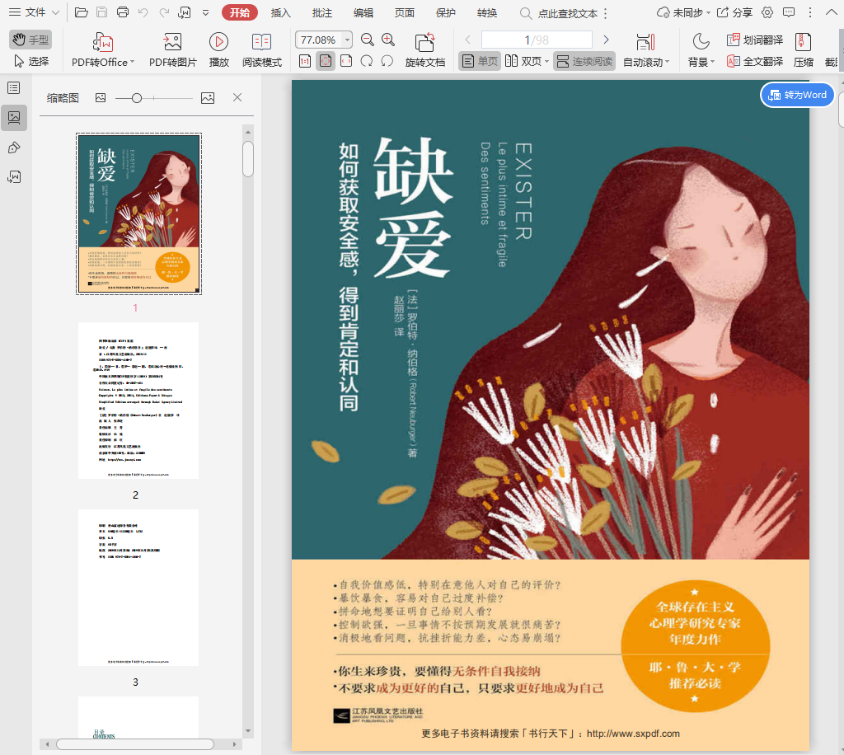Click the 旋转文档 rotate document icon
844x755 pixels.
[424, 42]
